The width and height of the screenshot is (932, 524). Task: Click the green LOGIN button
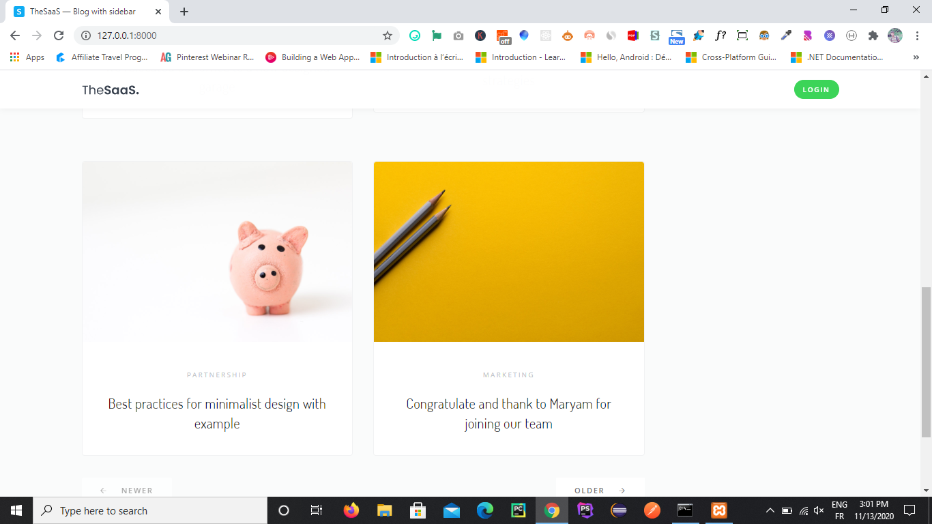pos(816,89)
